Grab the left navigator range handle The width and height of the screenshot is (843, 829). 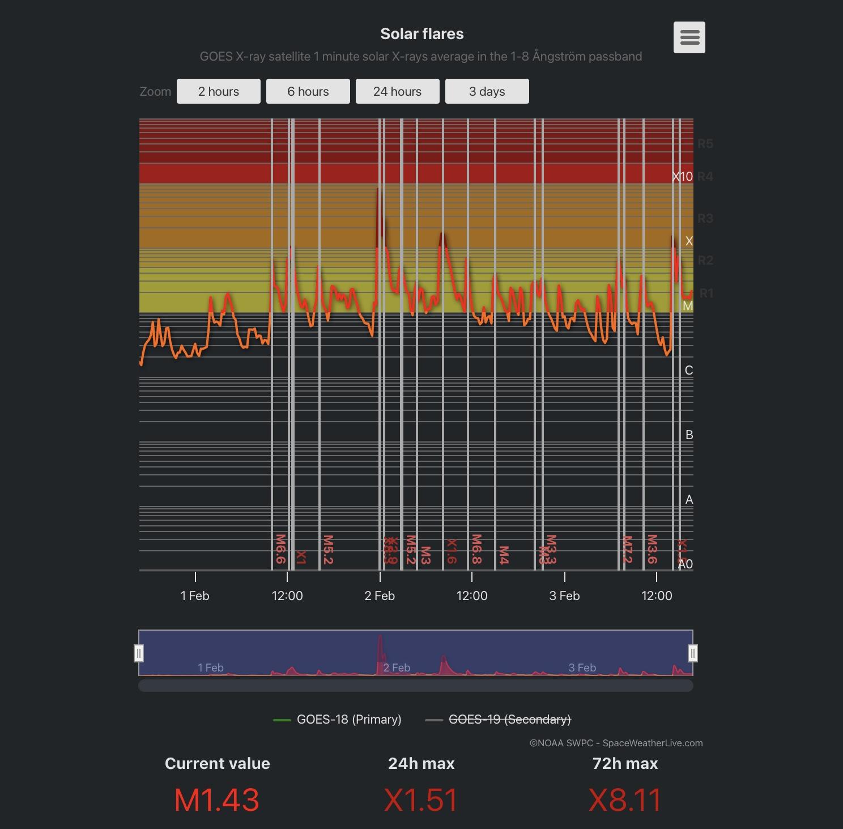139,653
